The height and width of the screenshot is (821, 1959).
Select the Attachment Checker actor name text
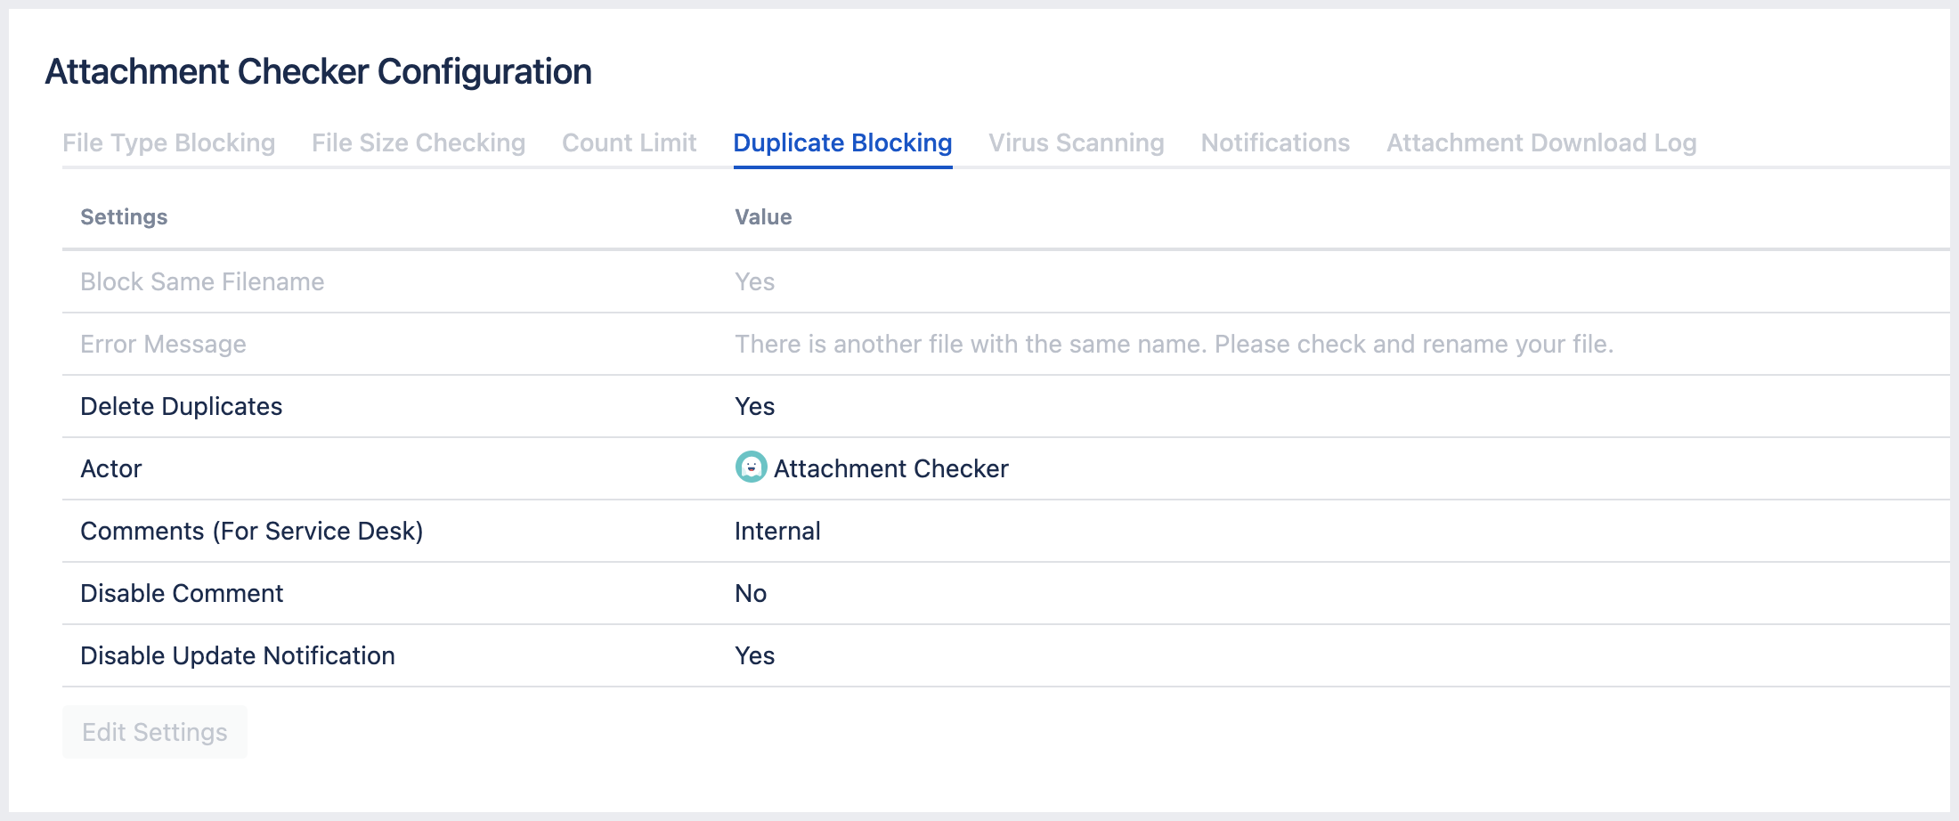coord(891,467)
